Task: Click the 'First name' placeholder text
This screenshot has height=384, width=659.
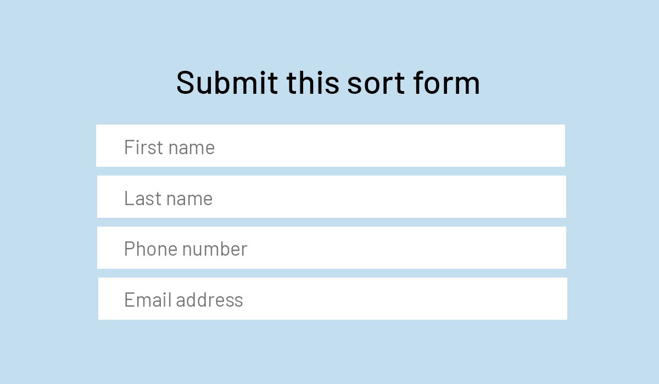Action: point(169,147)
